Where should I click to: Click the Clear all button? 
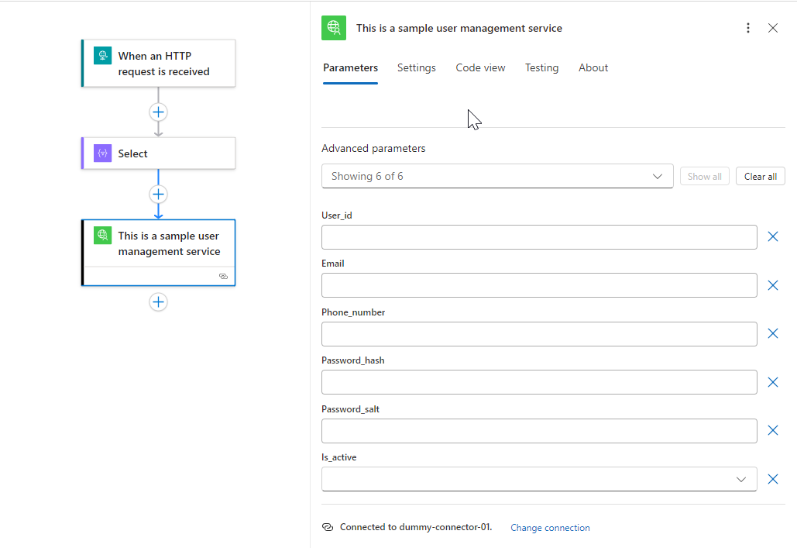click(760, 177)
